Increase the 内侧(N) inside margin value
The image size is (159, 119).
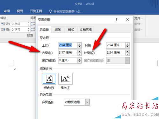(x=79, y=51)
